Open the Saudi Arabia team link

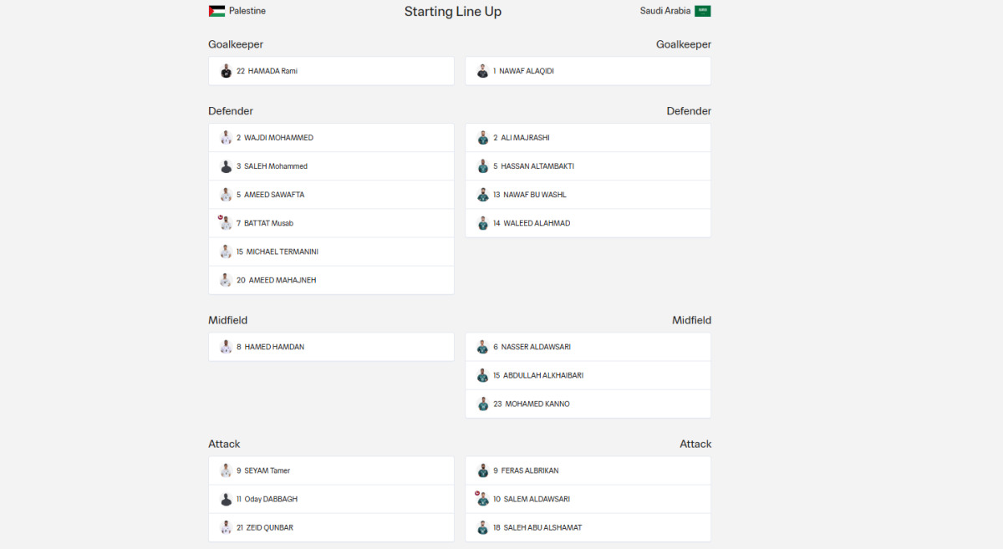(x=665, y=12)
